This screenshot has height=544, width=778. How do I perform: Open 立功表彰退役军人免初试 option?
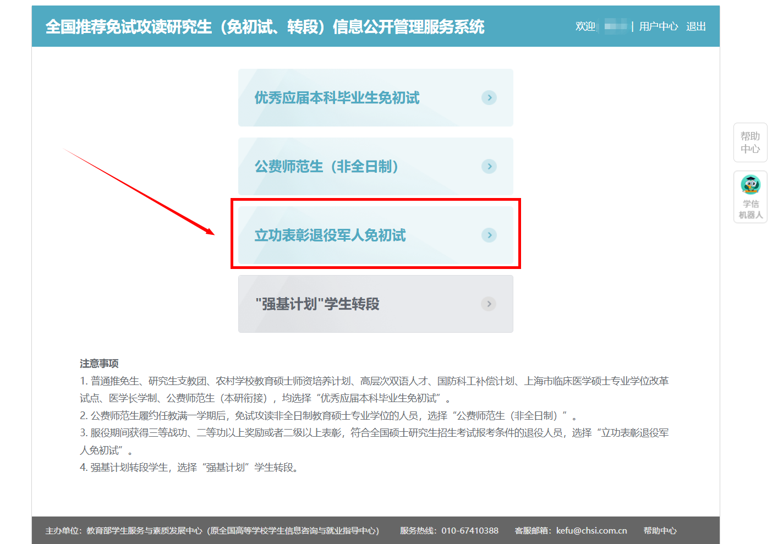coord(330,235)
